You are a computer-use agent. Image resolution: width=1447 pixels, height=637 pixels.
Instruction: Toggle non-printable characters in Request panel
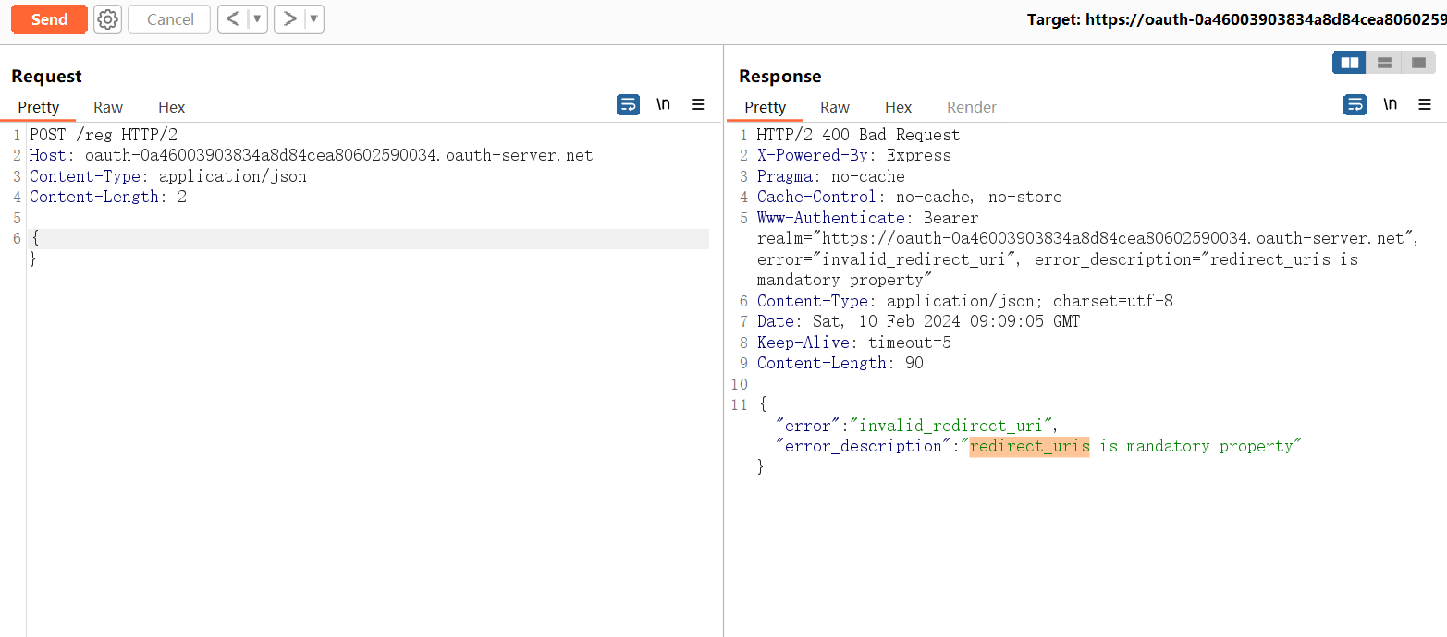click(x=663, y=104)
